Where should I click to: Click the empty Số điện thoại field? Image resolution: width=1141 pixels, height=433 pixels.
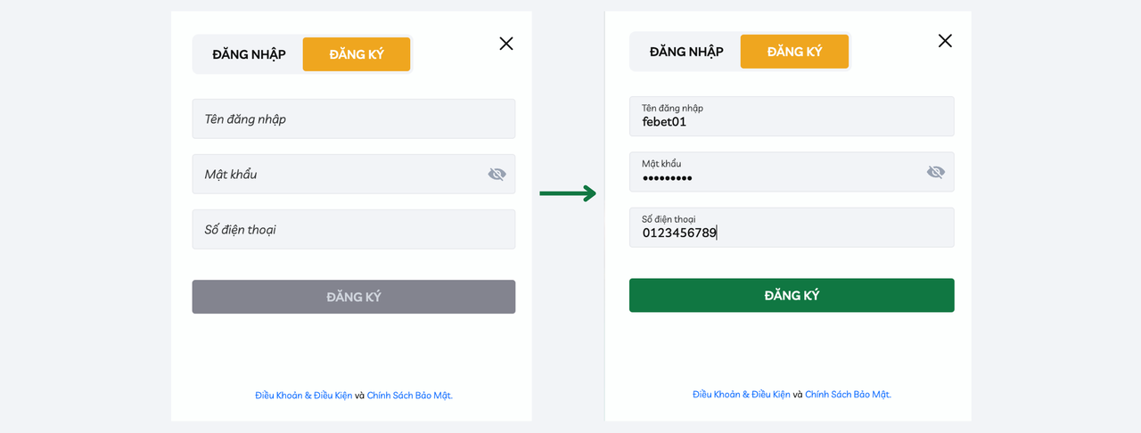(353, 230)
